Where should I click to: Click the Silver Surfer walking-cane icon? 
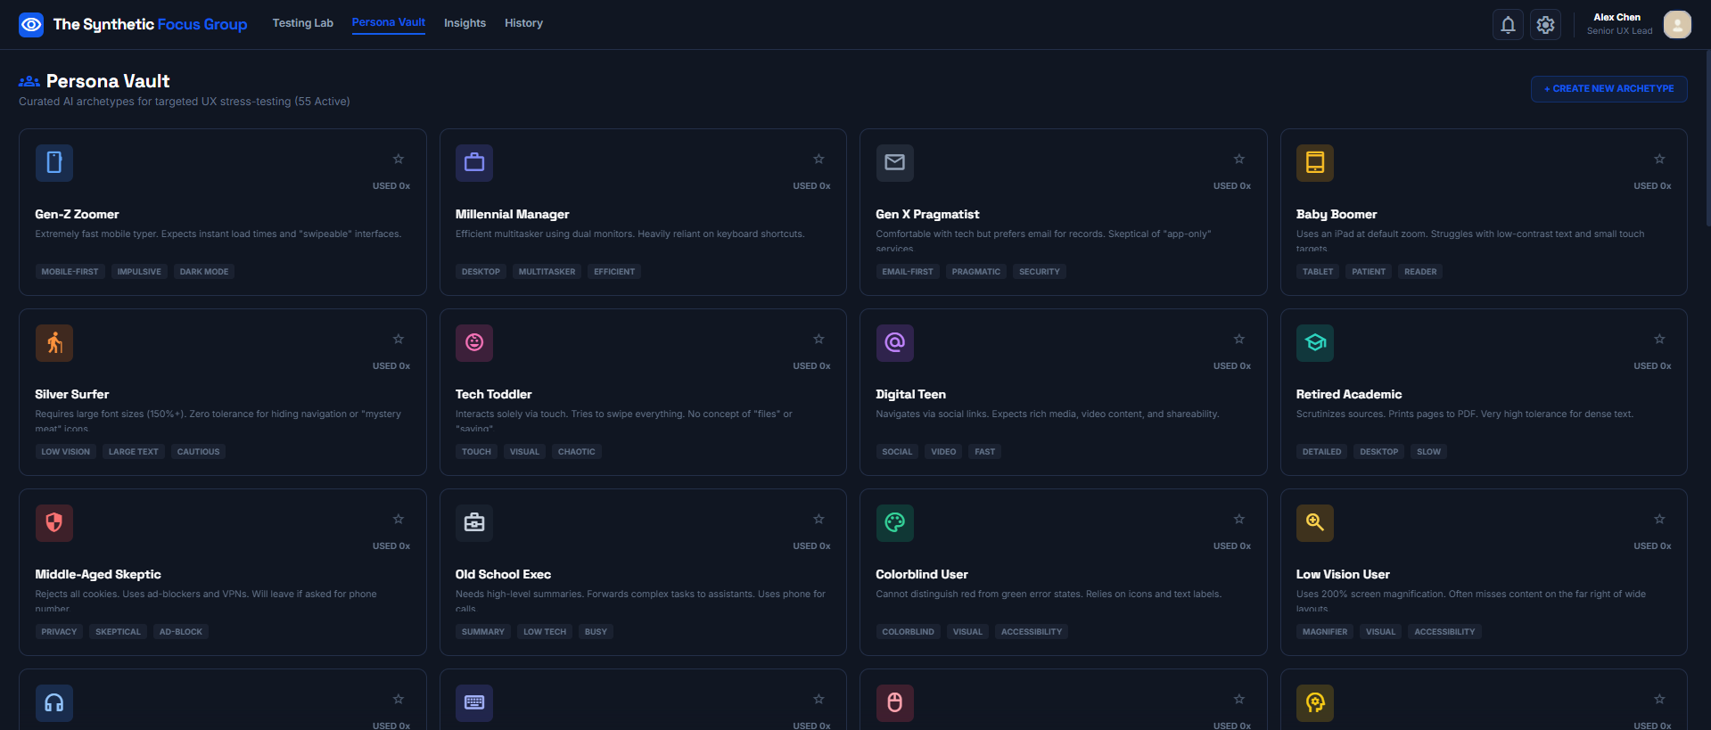[54, 343]
